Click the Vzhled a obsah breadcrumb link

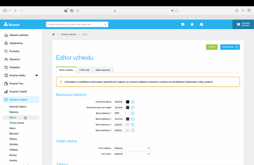coord(68,34)
